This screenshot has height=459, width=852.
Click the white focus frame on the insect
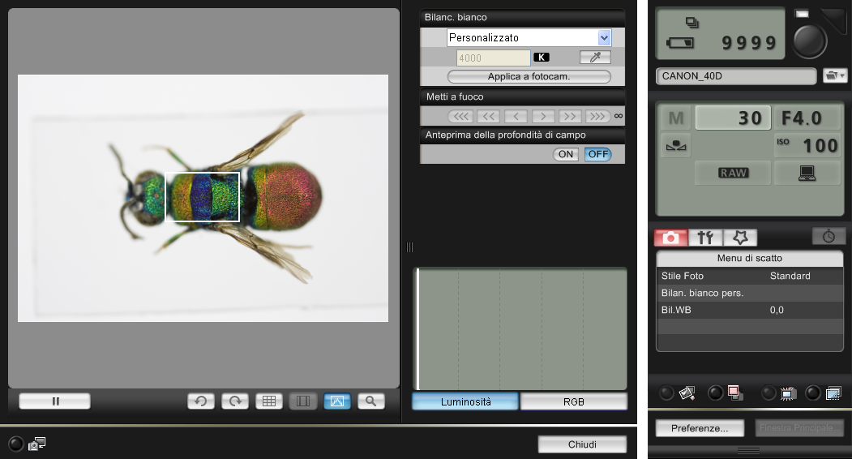[203, 197]
